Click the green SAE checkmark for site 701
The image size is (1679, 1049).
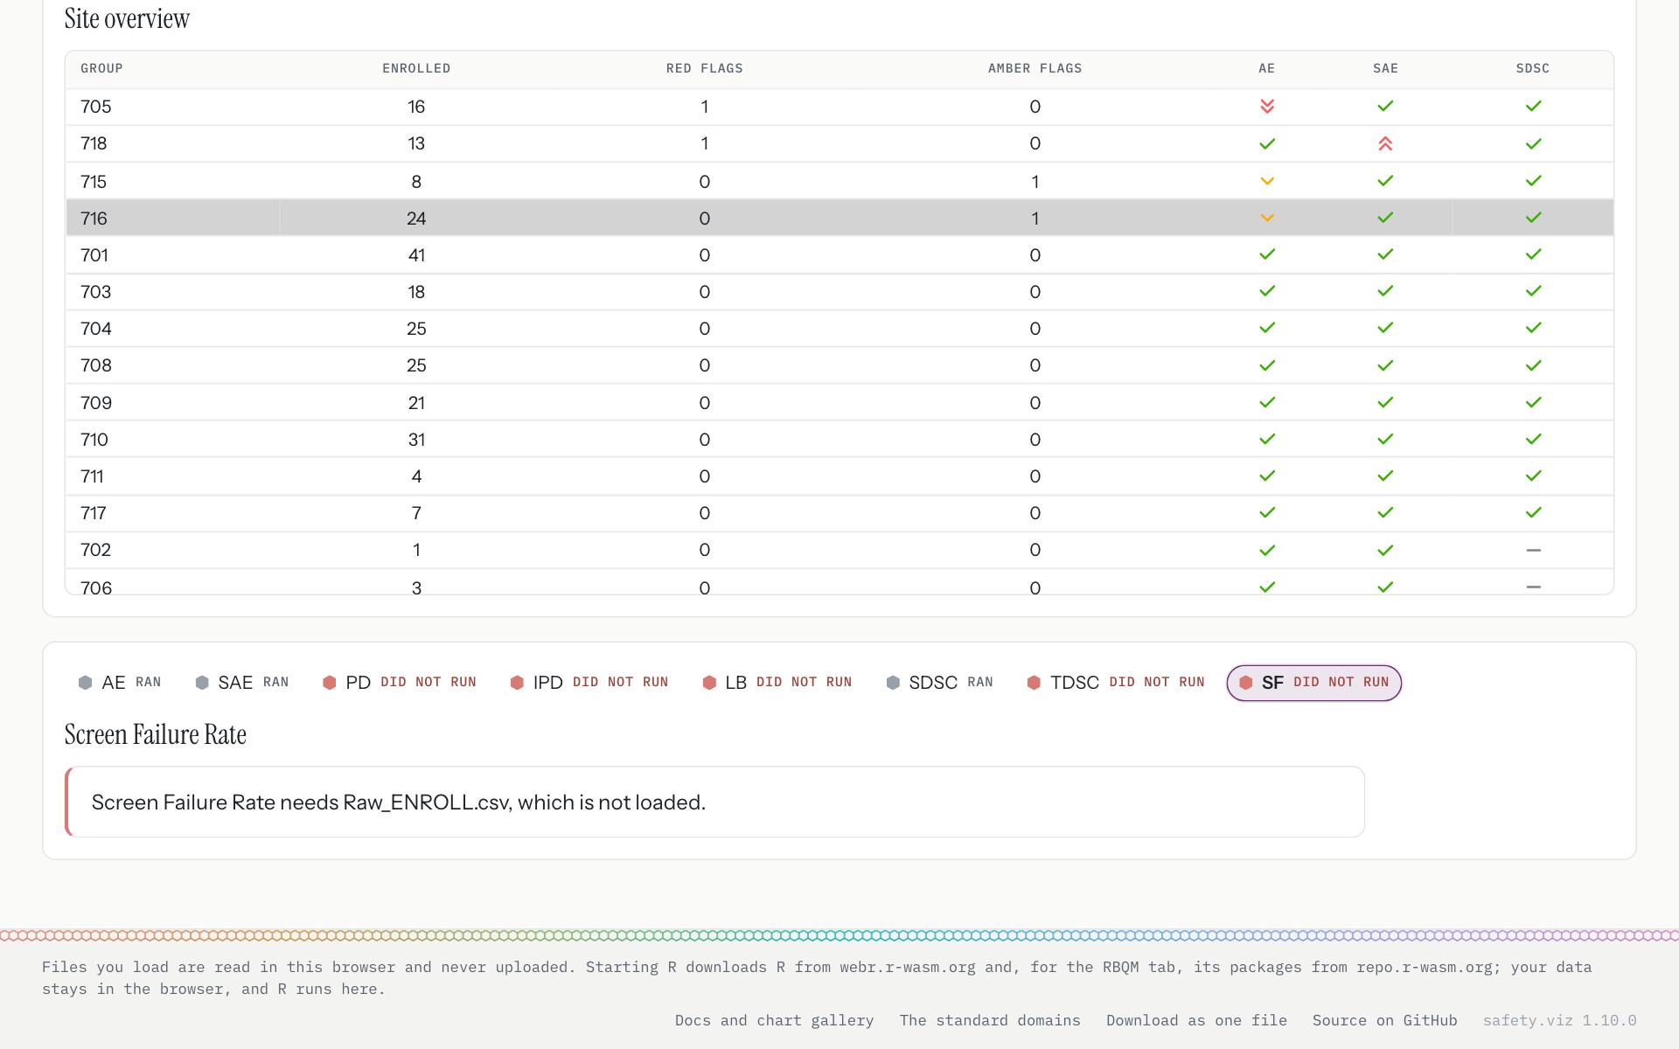[x=1385, y=254]
